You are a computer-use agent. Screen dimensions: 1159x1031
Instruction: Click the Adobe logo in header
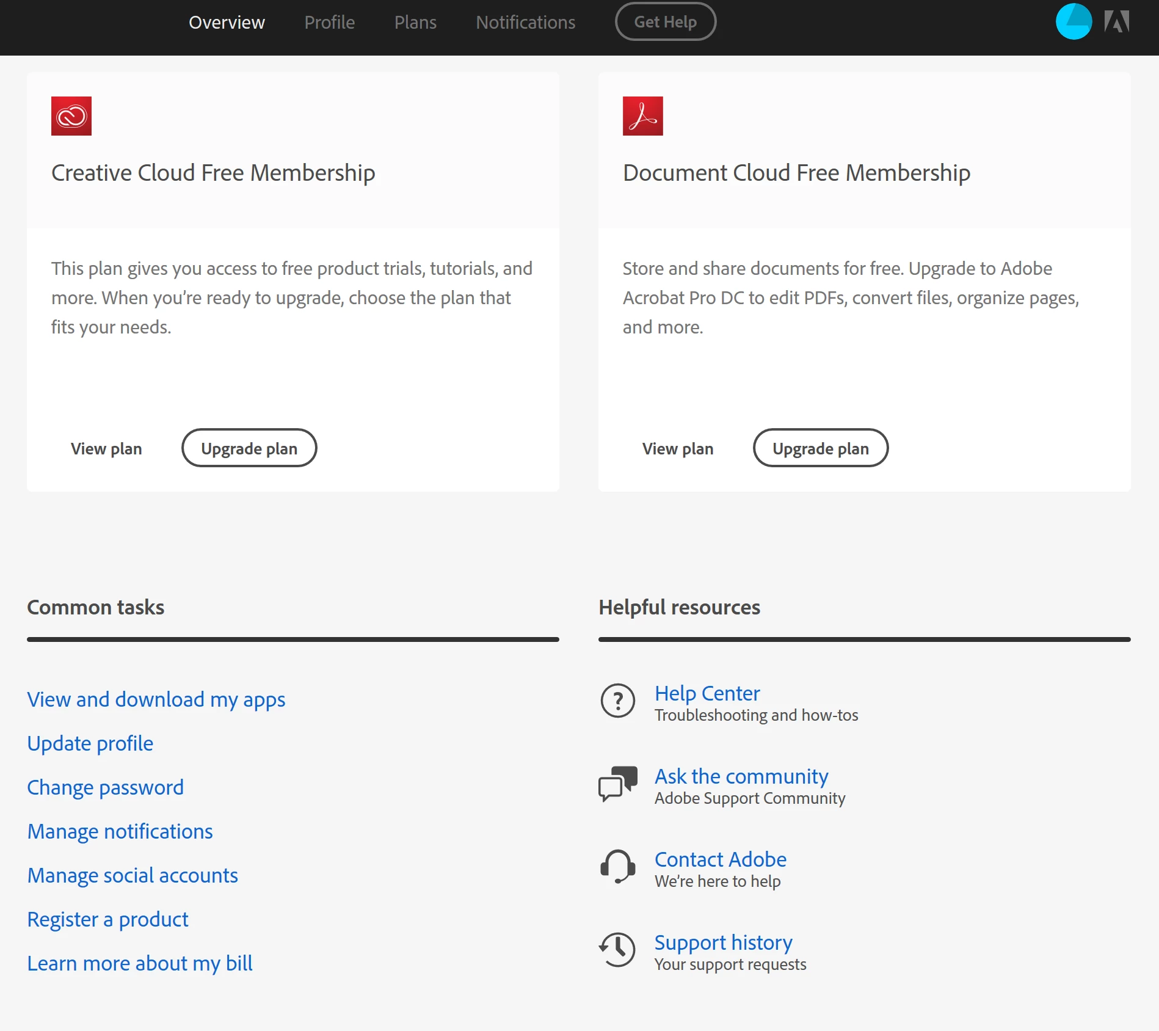(1116, 21)
